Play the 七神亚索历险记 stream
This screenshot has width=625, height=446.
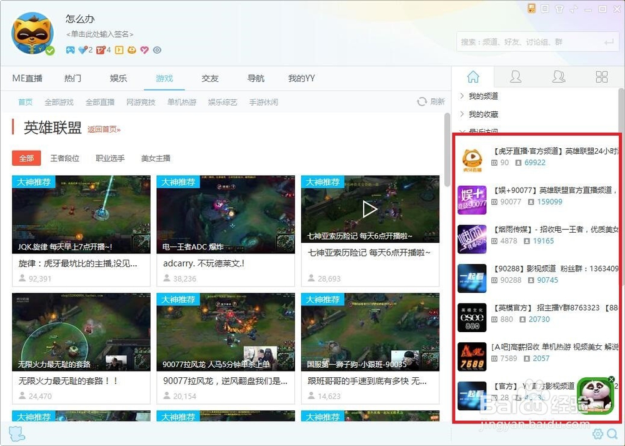(x=370, y=209)
